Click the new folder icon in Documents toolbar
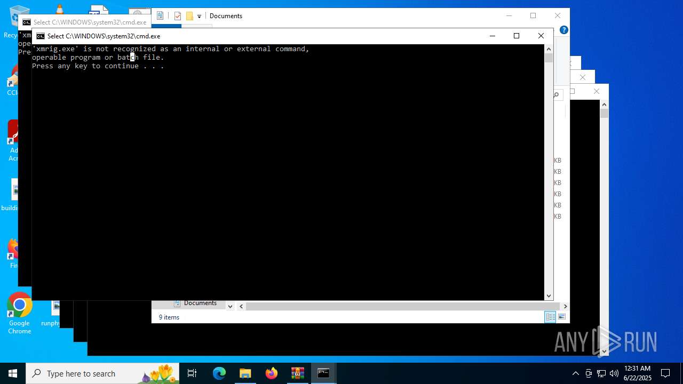This screenshot has width=683, height=384. click(189, 16)
